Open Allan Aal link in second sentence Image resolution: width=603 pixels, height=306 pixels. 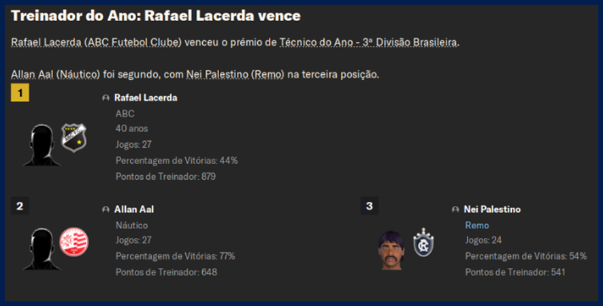31,74
